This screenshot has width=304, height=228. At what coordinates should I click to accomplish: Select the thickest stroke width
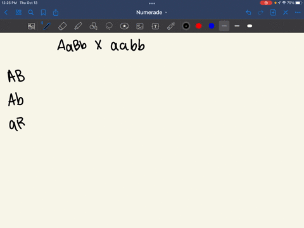(250, 26)
